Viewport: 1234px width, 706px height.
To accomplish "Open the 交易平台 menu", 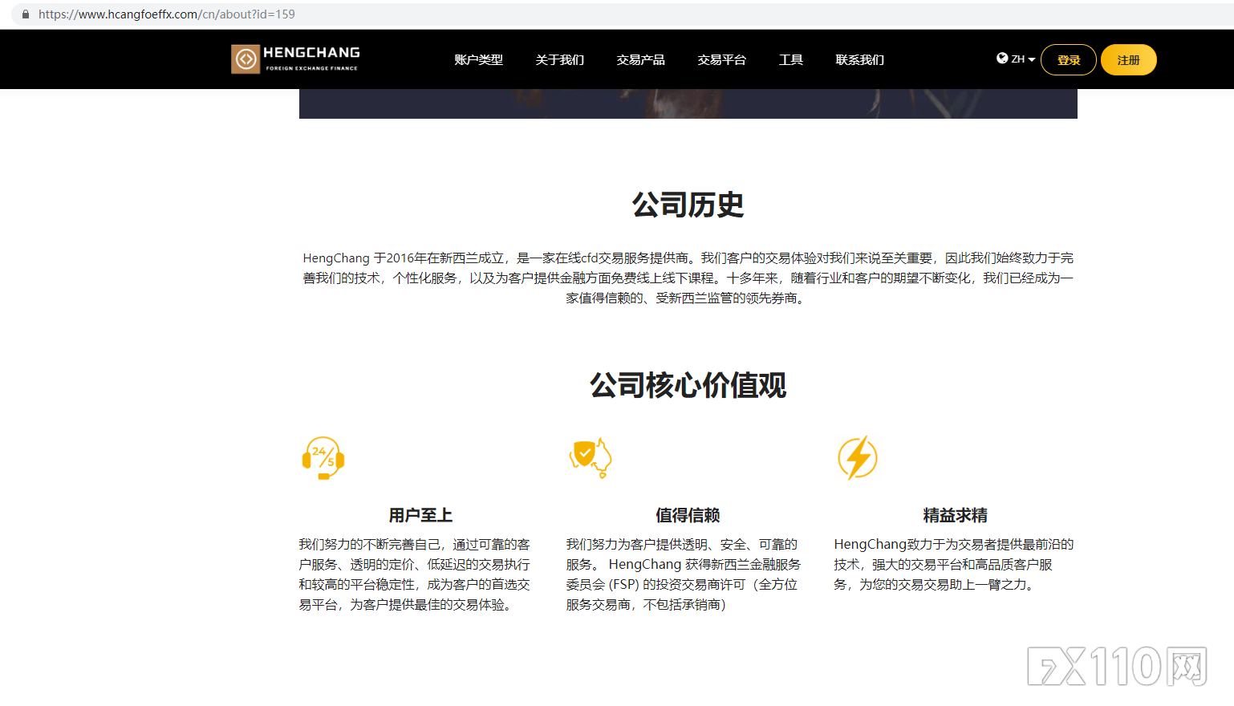I will click(721, 60).
